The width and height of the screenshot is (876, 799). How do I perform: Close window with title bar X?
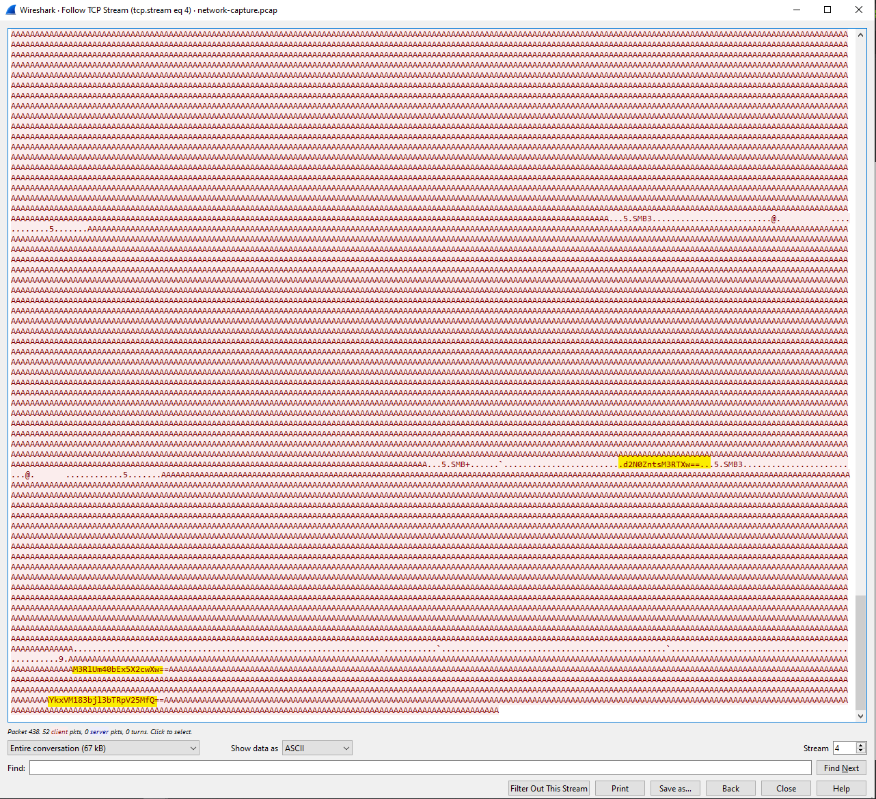859,10
